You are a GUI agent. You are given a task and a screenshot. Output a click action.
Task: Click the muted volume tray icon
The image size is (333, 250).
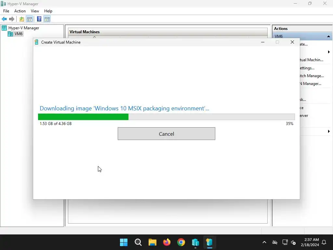click(x=294, y=242)
